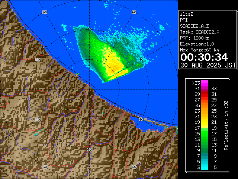Screen dimensions: 238x179
Task: Click the magenta >33 dBZ legend swatch
Action: (205, 83)
